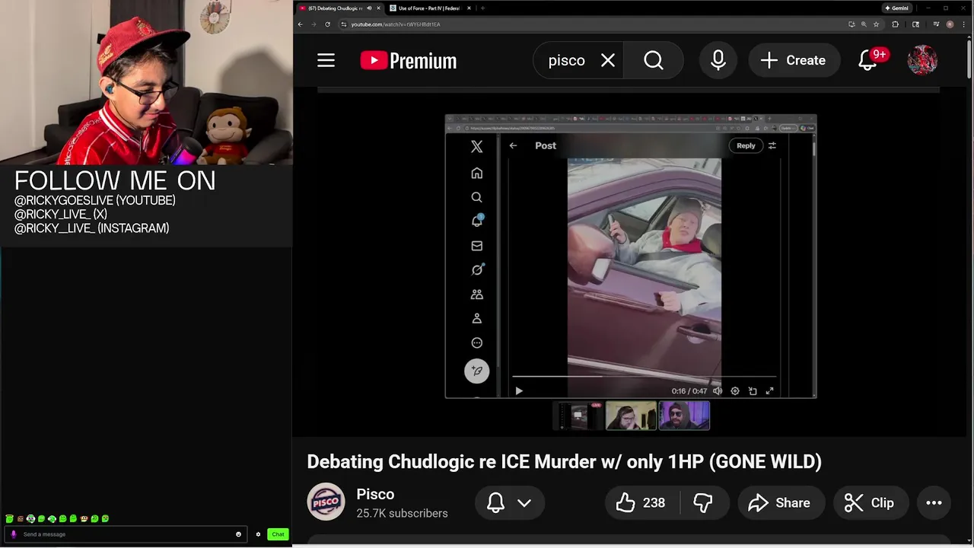Image resolution: width=974 pixels, height=548 pixels.
Task: Dislike the video
Action: (703, 502)
